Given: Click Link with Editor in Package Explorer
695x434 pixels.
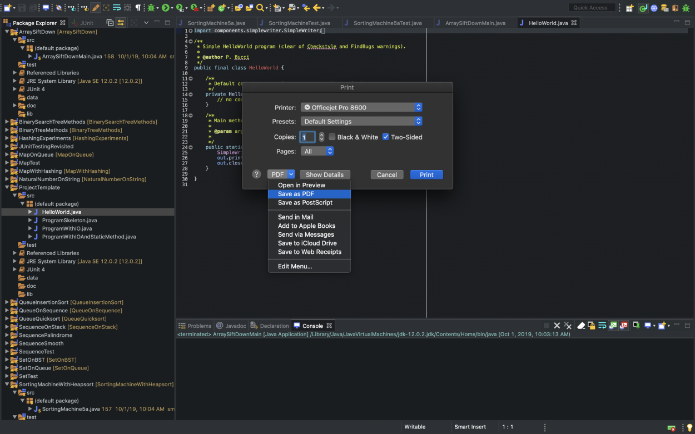Looking at the screenshot, I should coord(120,23).
